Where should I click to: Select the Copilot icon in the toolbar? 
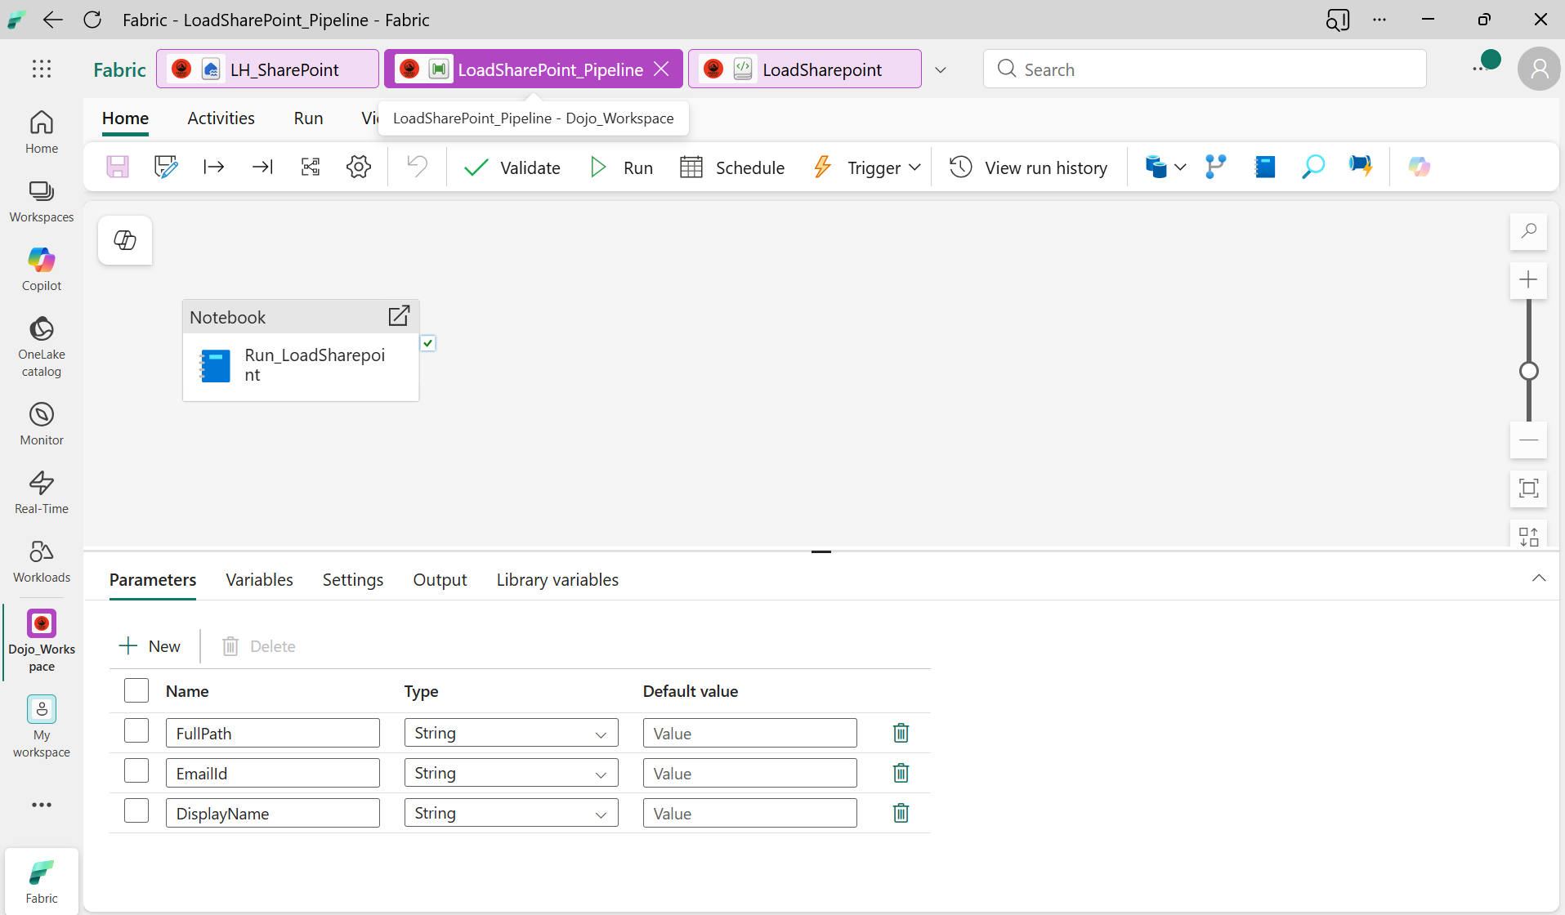[x=1420, y=167]
